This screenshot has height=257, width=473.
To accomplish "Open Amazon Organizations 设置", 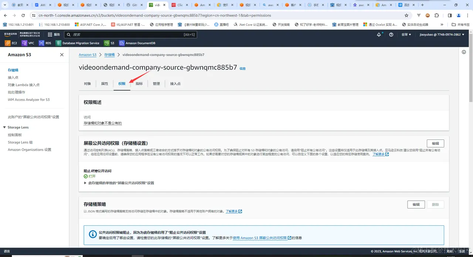I will pyautogui.click(x=30, y=149).
